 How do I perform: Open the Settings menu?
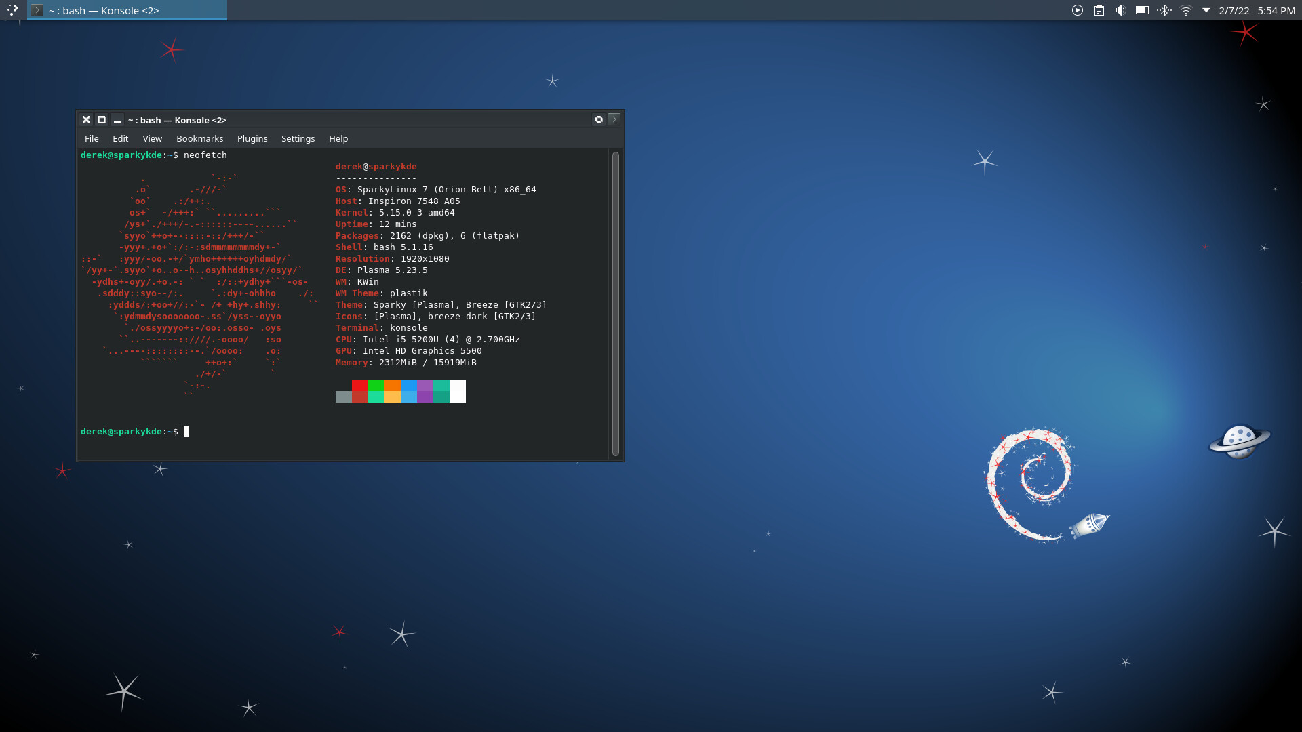coord(298,138)
